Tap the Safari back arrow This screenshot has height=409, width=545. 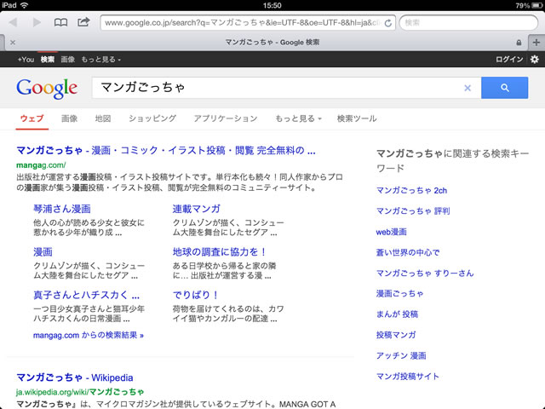14,23
